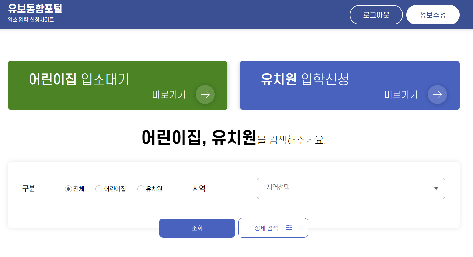The height and width of the screenshot is (257, 473).
Task: Open the 상세 검색 button
Action: (273, 228)
